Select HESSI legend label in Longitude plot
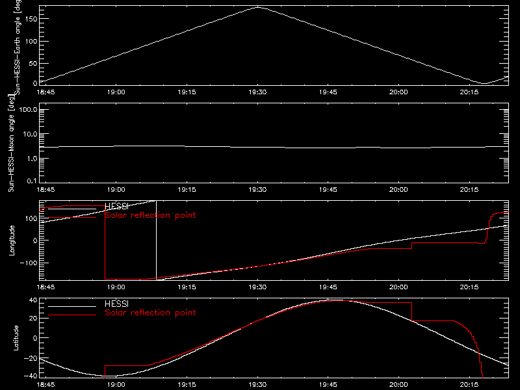The width and height of the screenshot is (520, 390). click(x=116, y=207)
